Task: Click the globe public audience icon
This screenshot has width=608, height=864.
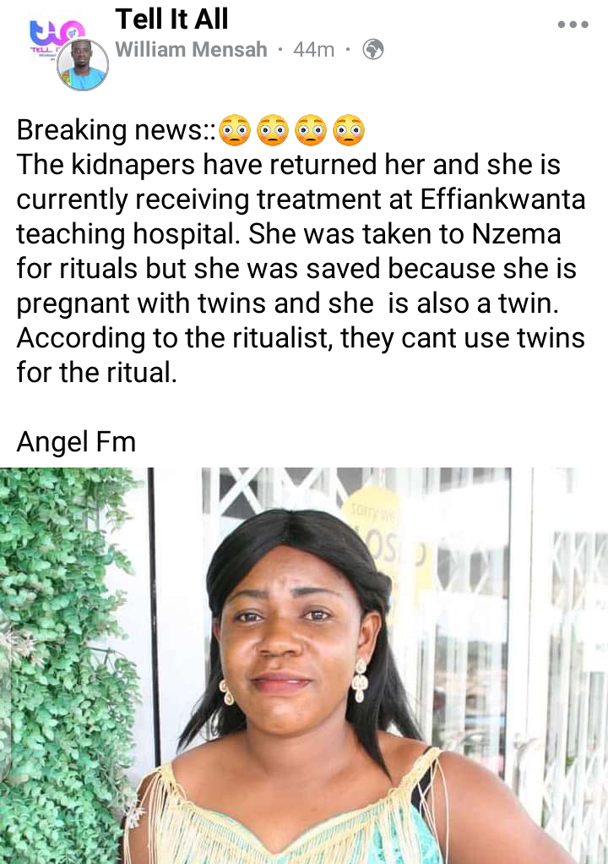Action: (x=373, y=50)
